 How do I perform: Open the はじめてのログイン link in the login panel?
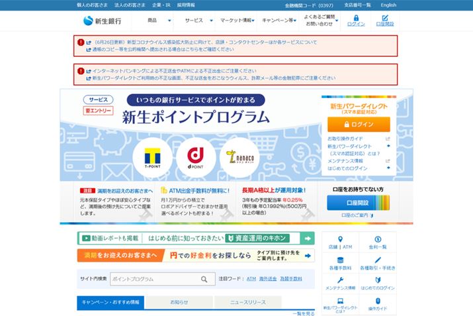pos(347,168)
